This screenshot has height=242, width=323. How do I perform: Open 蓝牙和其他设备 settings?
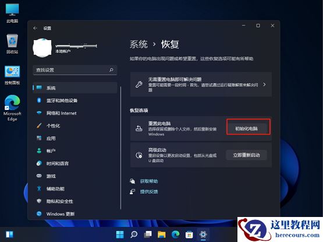pyautogui.click(x=75, y=101)
